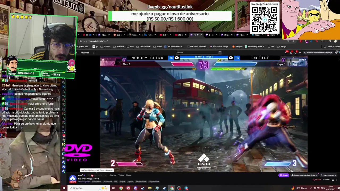
Task: Open OBS Studio from the taskbar
Action: pos(179,188)
